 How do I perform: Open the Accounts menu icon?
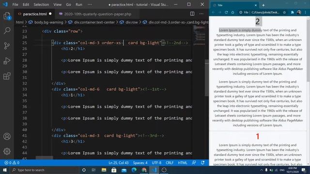click(7, 136)
